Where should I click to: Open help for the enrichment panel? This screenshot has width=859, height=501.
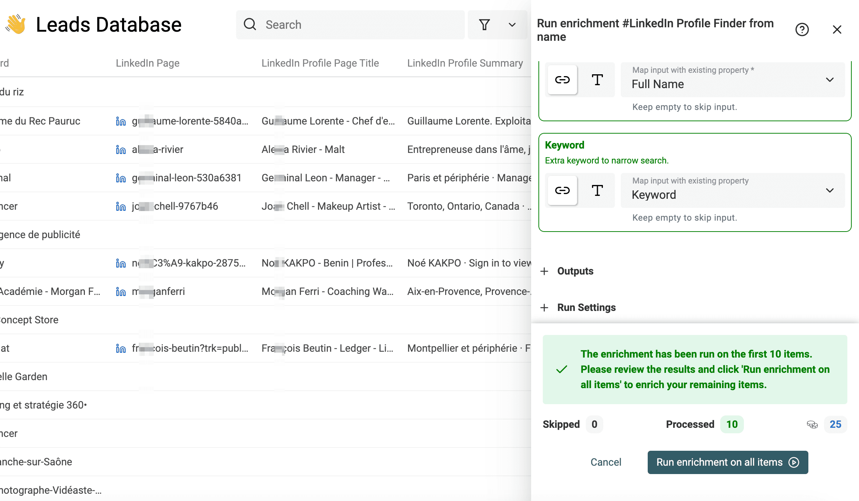pos(802,29)
